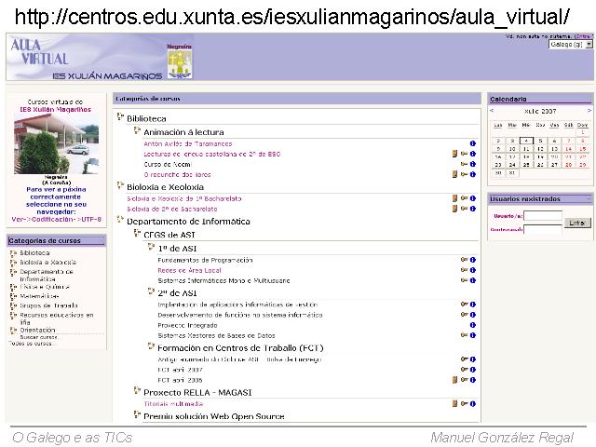Go to next month in calendar
The width and height of the screenshot is (596, 447).
coord(589,110)
